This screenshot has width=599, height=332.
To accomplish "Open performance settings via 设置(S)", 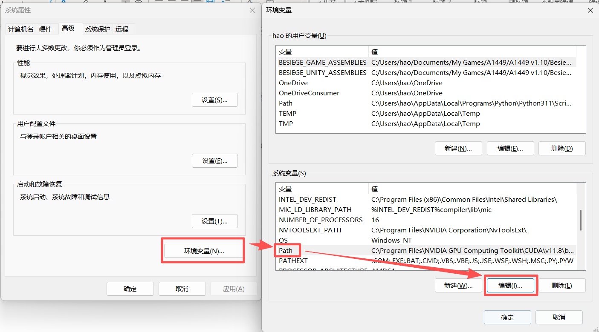I will [214, 100].
